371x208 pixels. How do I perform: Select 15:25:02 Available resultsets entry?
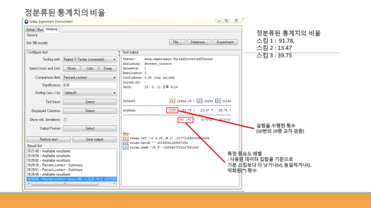(49, 161)
